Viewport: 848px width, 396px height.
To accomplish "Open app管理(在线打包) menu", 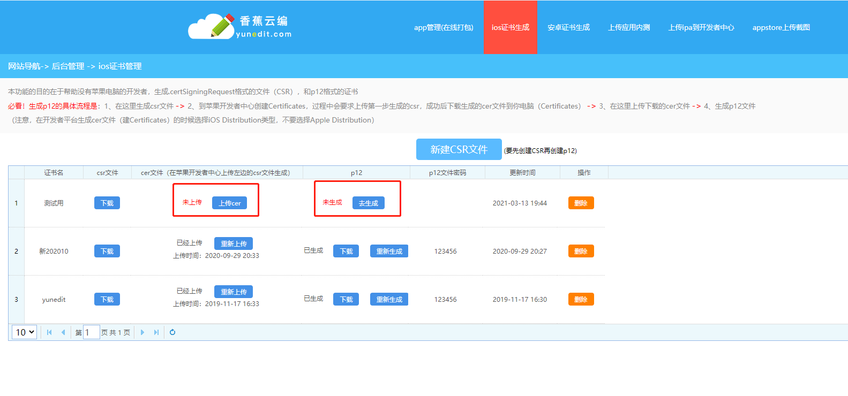I will [x=444, y=27].
